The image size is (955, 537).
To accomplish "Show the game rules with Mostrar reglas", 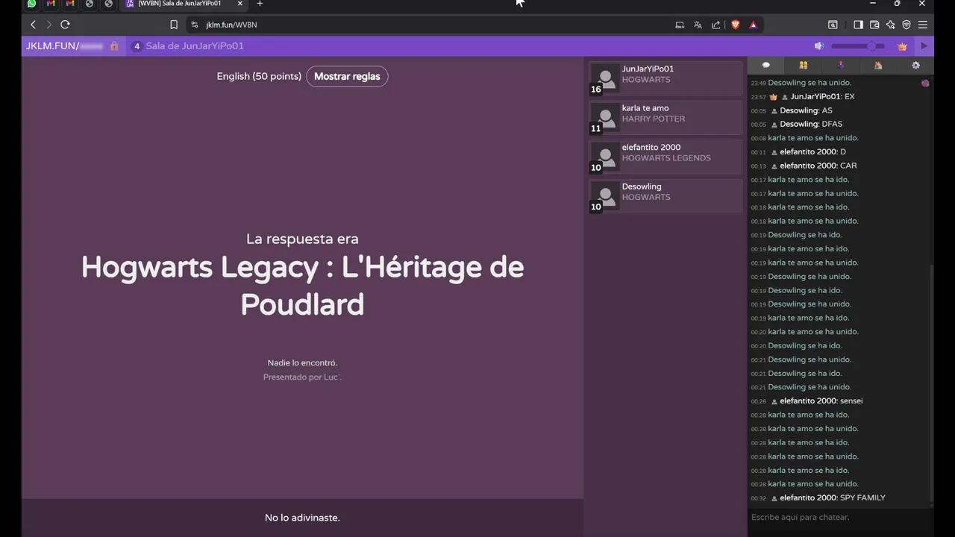I will pyautogui.click(x=347, y=76).
